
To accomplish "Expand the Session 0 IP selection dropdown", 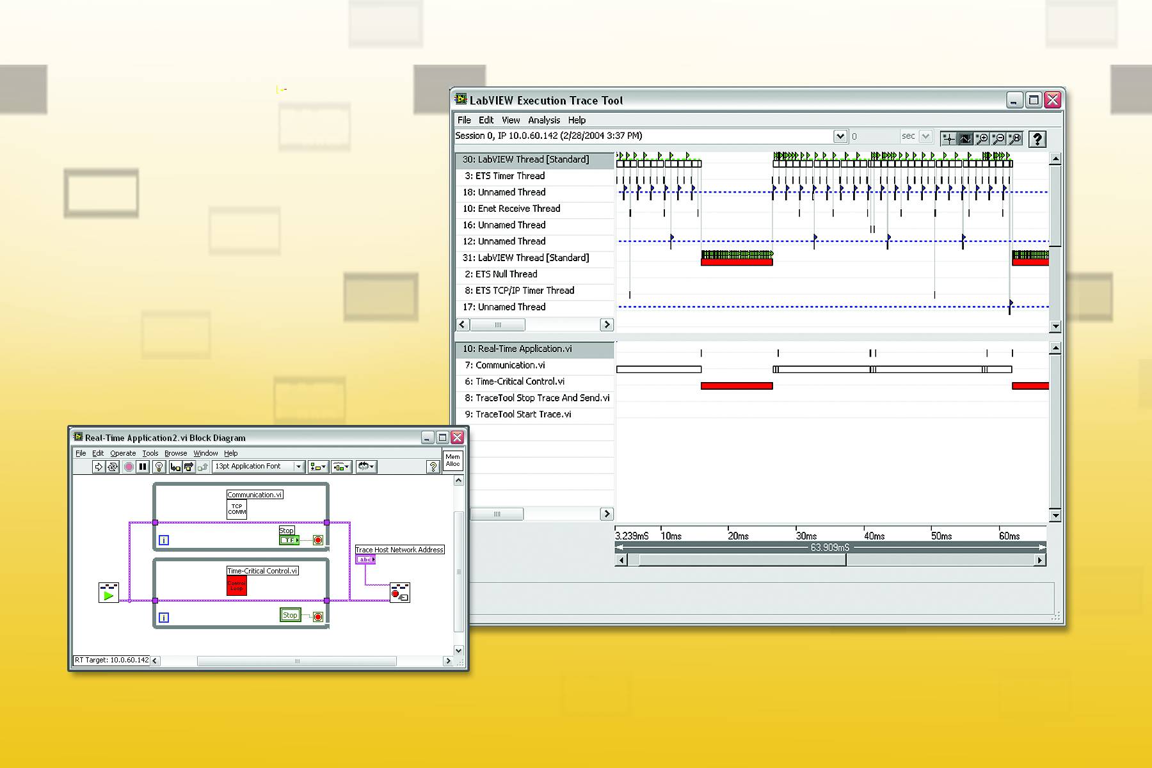I will [x=840, y=136].
